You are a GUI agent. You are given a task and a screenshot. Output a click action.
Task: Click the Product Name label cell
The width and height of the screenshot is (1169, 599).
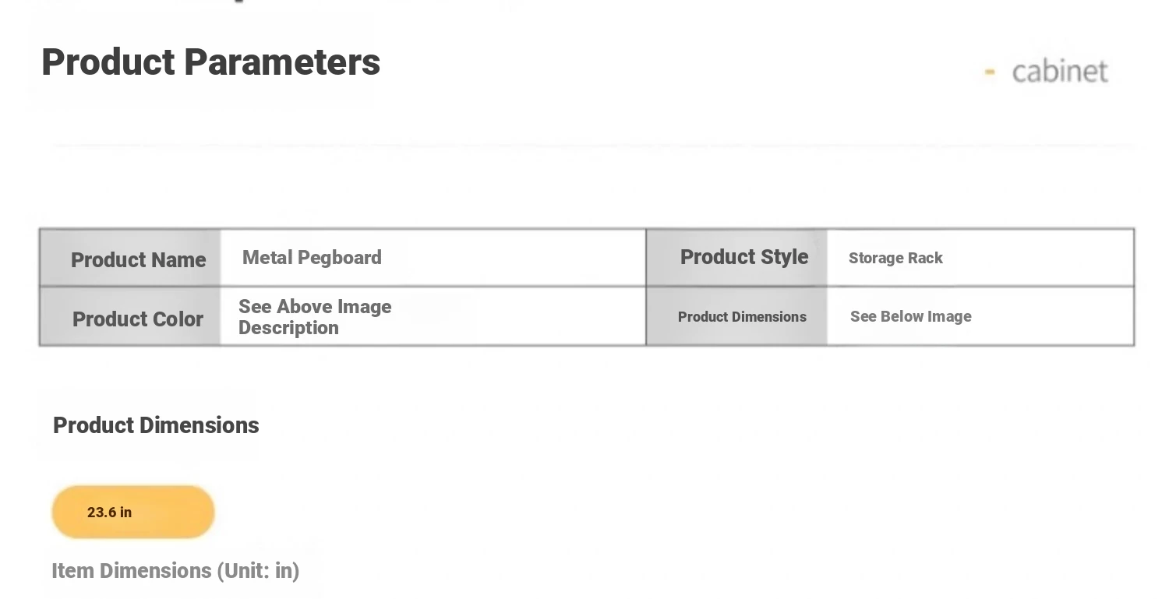pos(138,259)
